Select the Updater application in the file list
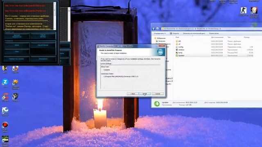 [215, 56]
